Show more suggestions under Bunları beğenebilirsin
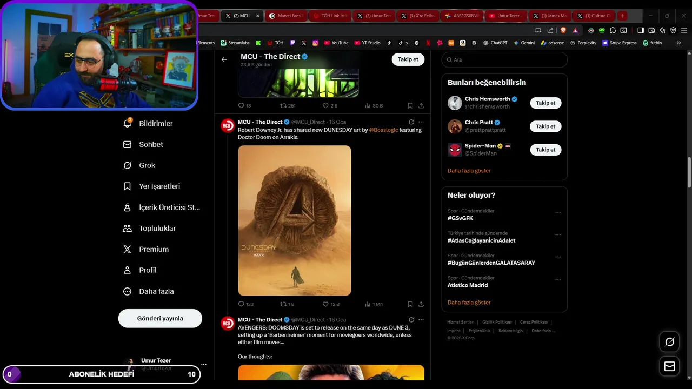This screenshot has height=389, width=692. click(469, 171)
